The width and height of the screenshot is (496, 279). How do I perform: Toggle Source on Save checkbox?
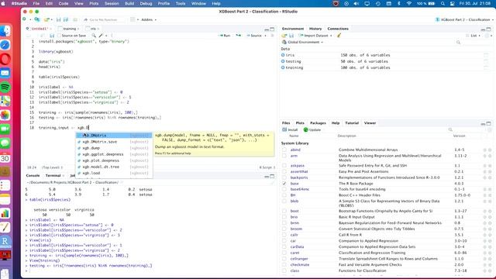[59, 36]
